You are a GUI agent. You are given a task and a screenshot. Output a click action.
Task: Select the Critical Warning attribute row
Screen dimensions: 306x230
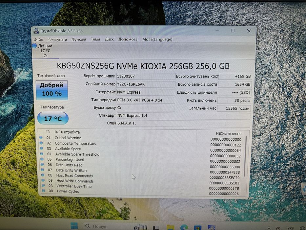[x=140, y=138]
